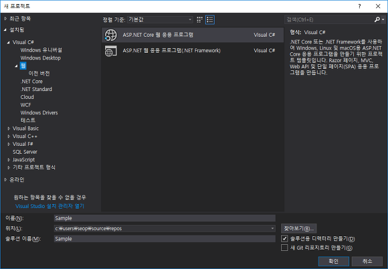This screenshot has height=269, width=388.
Task: Confirm with the 확인 button
Action: point(334,261)
